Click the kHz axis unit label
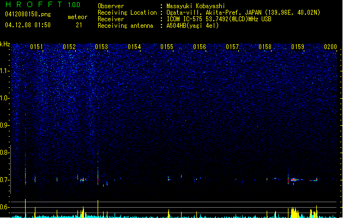 [x=5, y=44]
